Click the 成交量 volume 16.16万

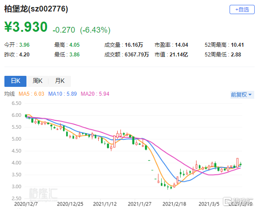tap(134, 45)
